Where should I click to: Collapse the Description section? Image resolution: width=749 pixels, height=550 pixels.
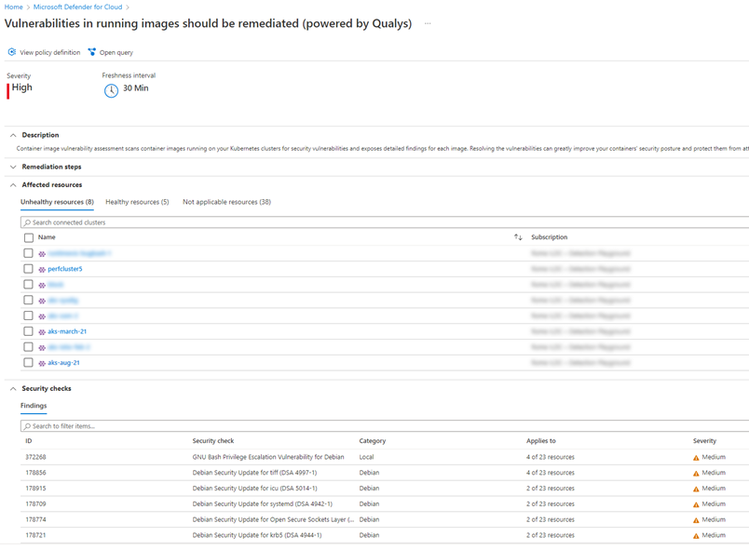13,135
